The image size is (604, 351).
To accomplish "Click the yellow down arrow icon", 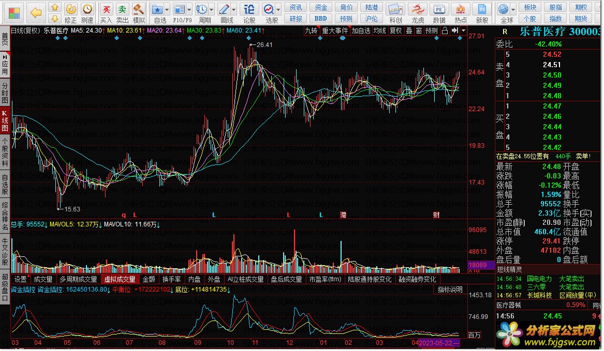I will click(55, 18).
